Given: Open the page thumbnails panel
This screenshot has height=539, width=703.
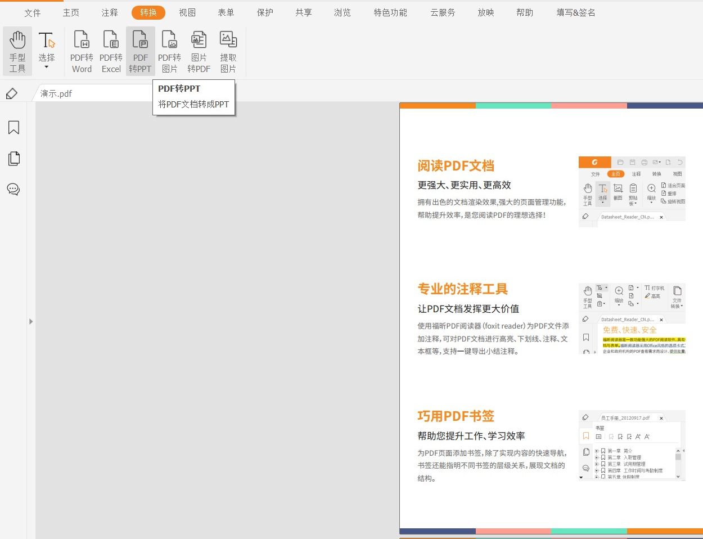Looking at the screenshot, I should [12, 159].
